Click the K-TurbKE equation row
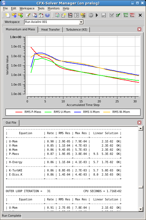The height and width of the screenshot is (220, 146). [x=63, y=171]
